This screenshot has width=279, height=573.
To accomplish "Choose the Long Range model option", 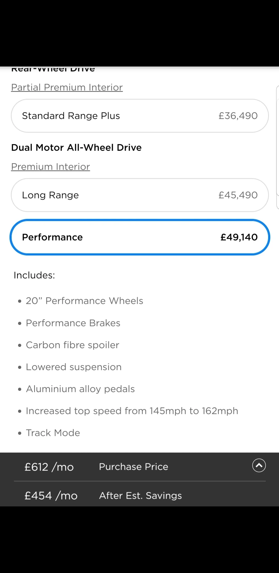I will tap(140, 195).
